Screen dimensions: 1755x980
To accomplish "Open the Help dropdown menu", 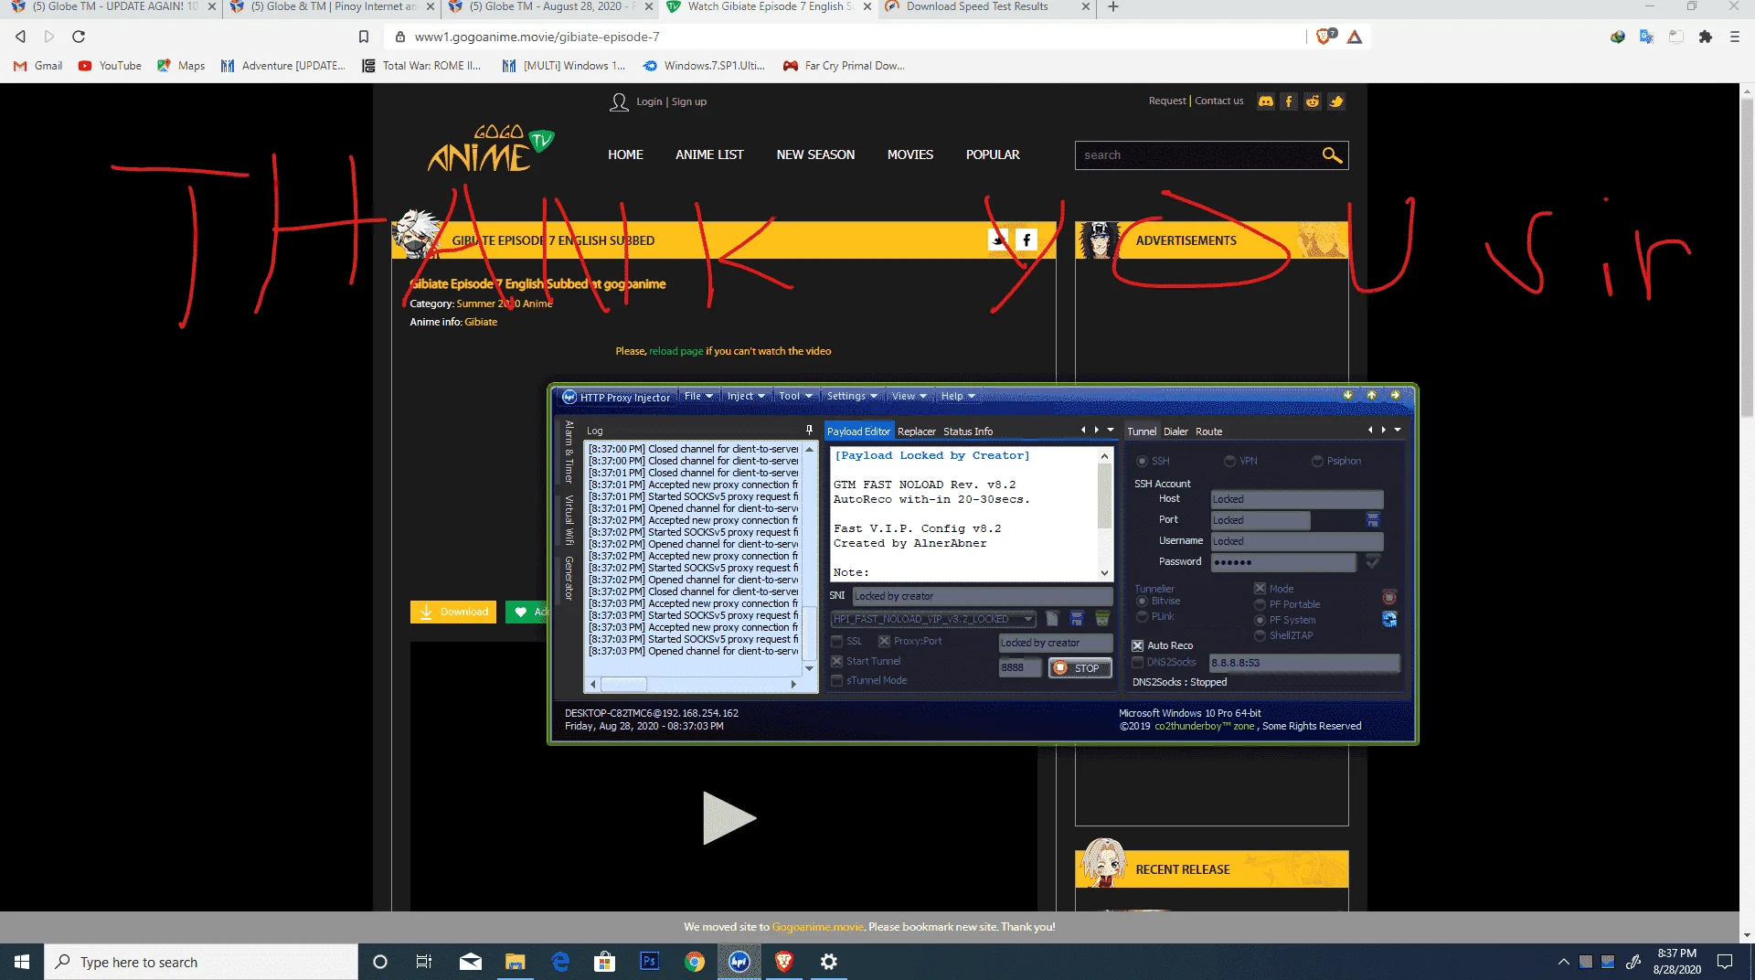I will (958, 396).
